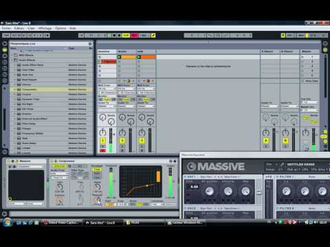The image size is (330, 247).
Task: Click the global Record button
Action: 119,35
